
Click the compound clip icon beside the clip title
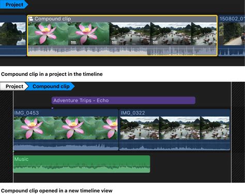click(x=30, y=19)
